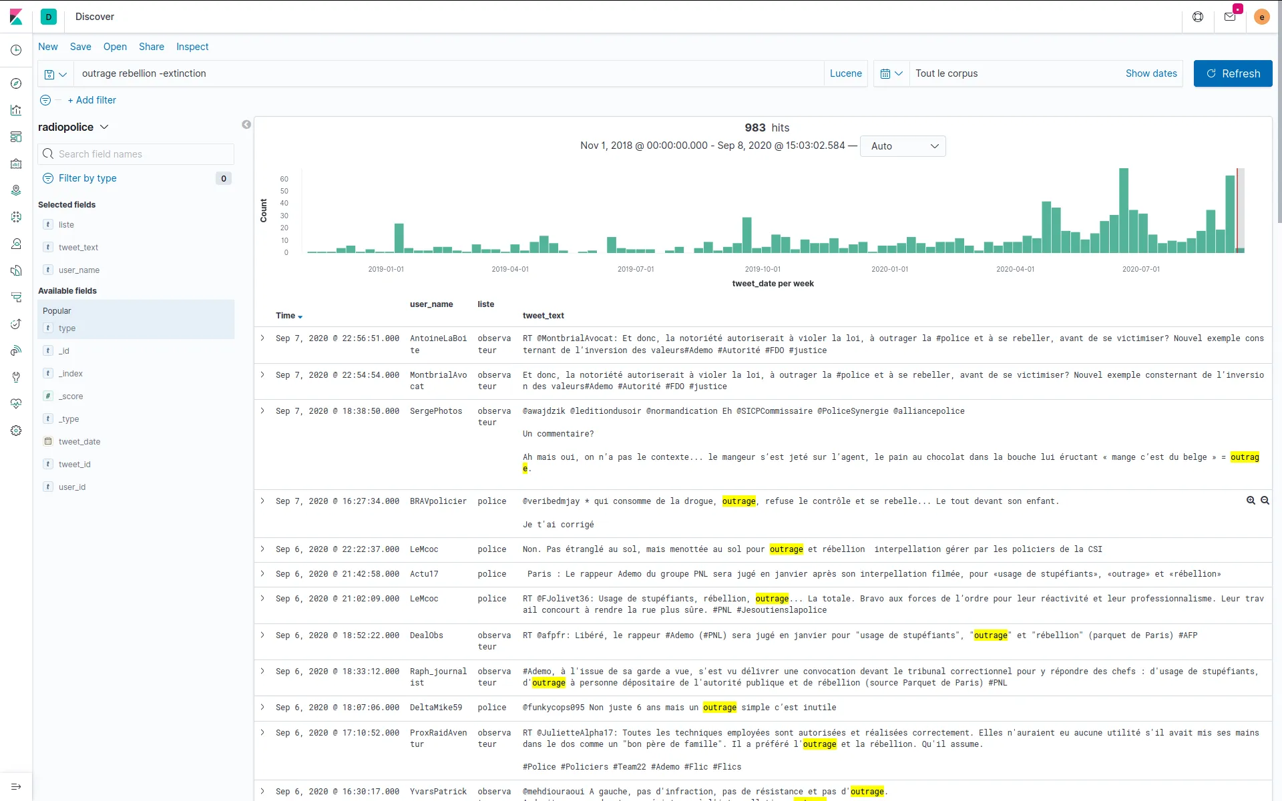
Task: Click the Kibana logo
Action: point(16,17)
